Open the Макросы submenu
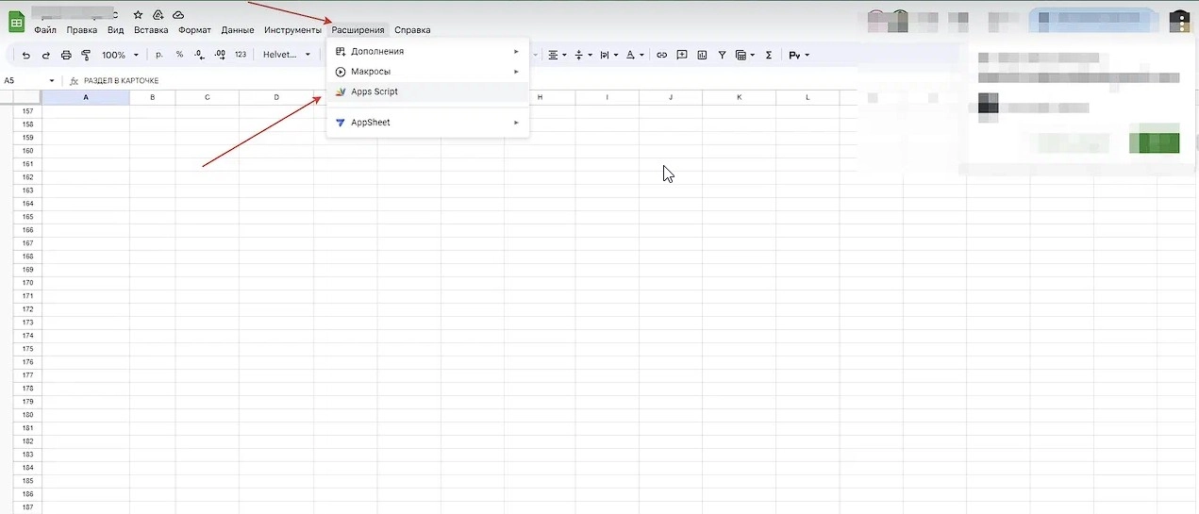This screenshot has height=514, width=1199. click(x=371, y=72)
